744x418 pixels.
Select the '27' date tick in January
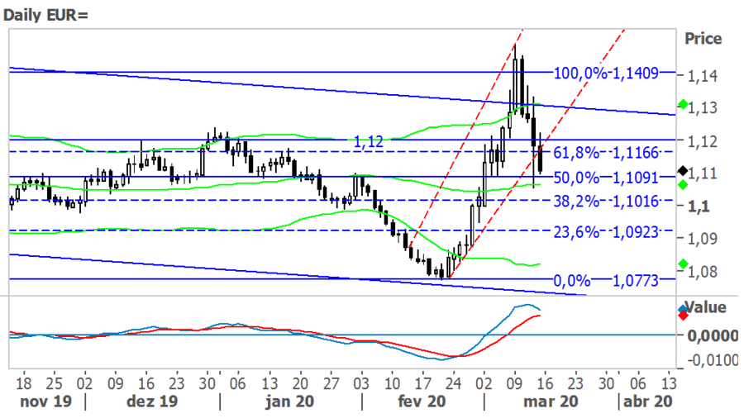(331, 383)
